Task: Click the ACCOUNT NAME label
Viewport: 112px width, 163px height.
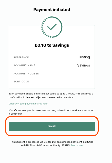Action: coord(24,65)
